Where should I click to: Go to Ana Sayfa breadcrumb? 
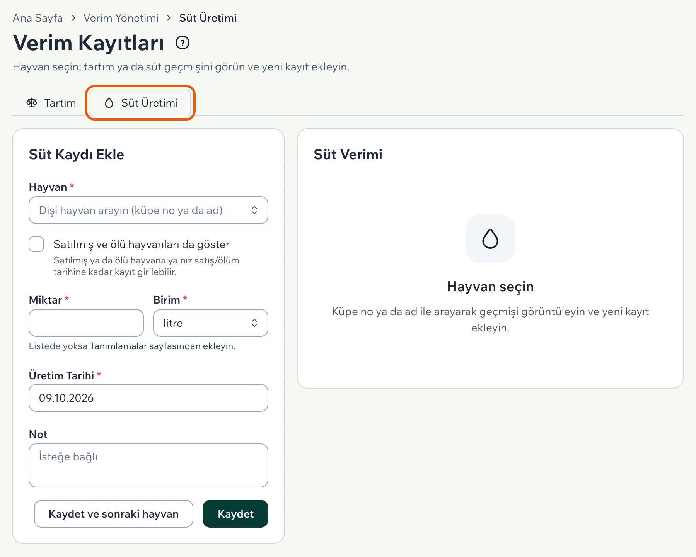click(38, 18)
